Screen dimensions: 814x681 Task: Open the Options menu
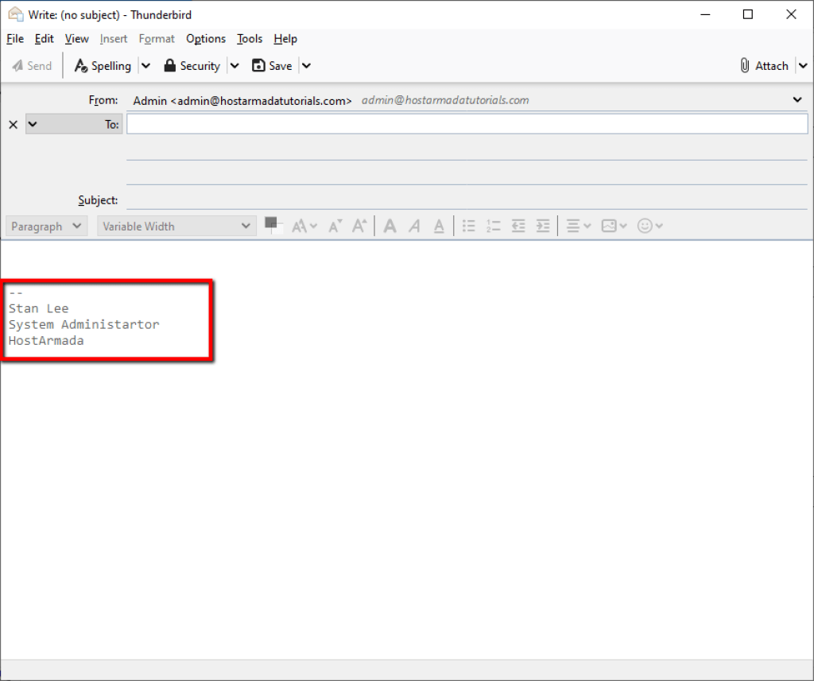coord(206,38)
